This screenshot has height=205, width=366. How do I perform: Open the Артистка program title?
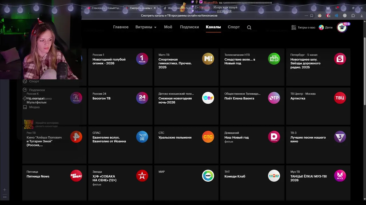(x=298, y=98)
